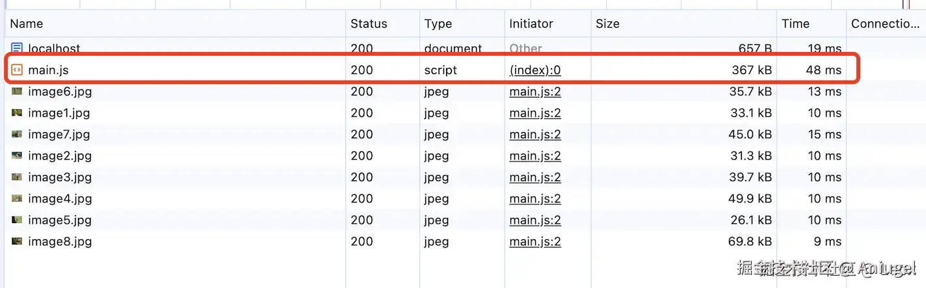The image size is (926, 288).
Task: Select the image4.jpg request row
Action: [464, 198]
